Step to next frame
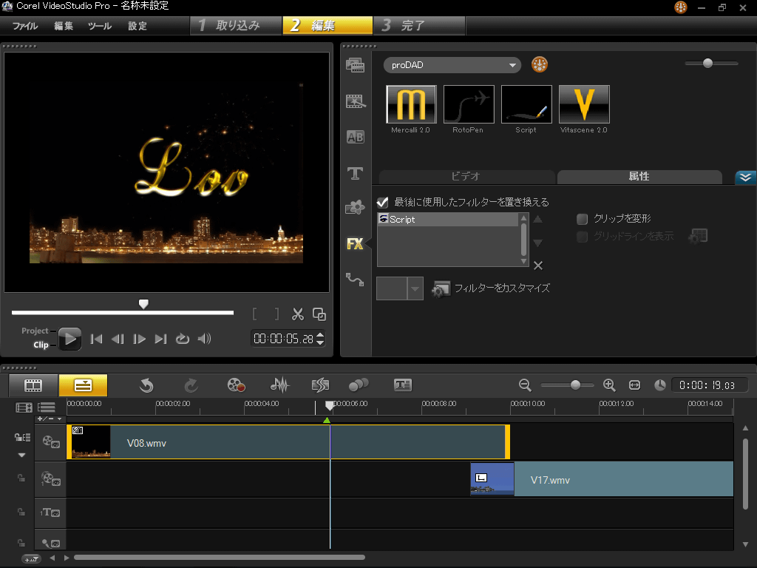 tap(139, 339)
